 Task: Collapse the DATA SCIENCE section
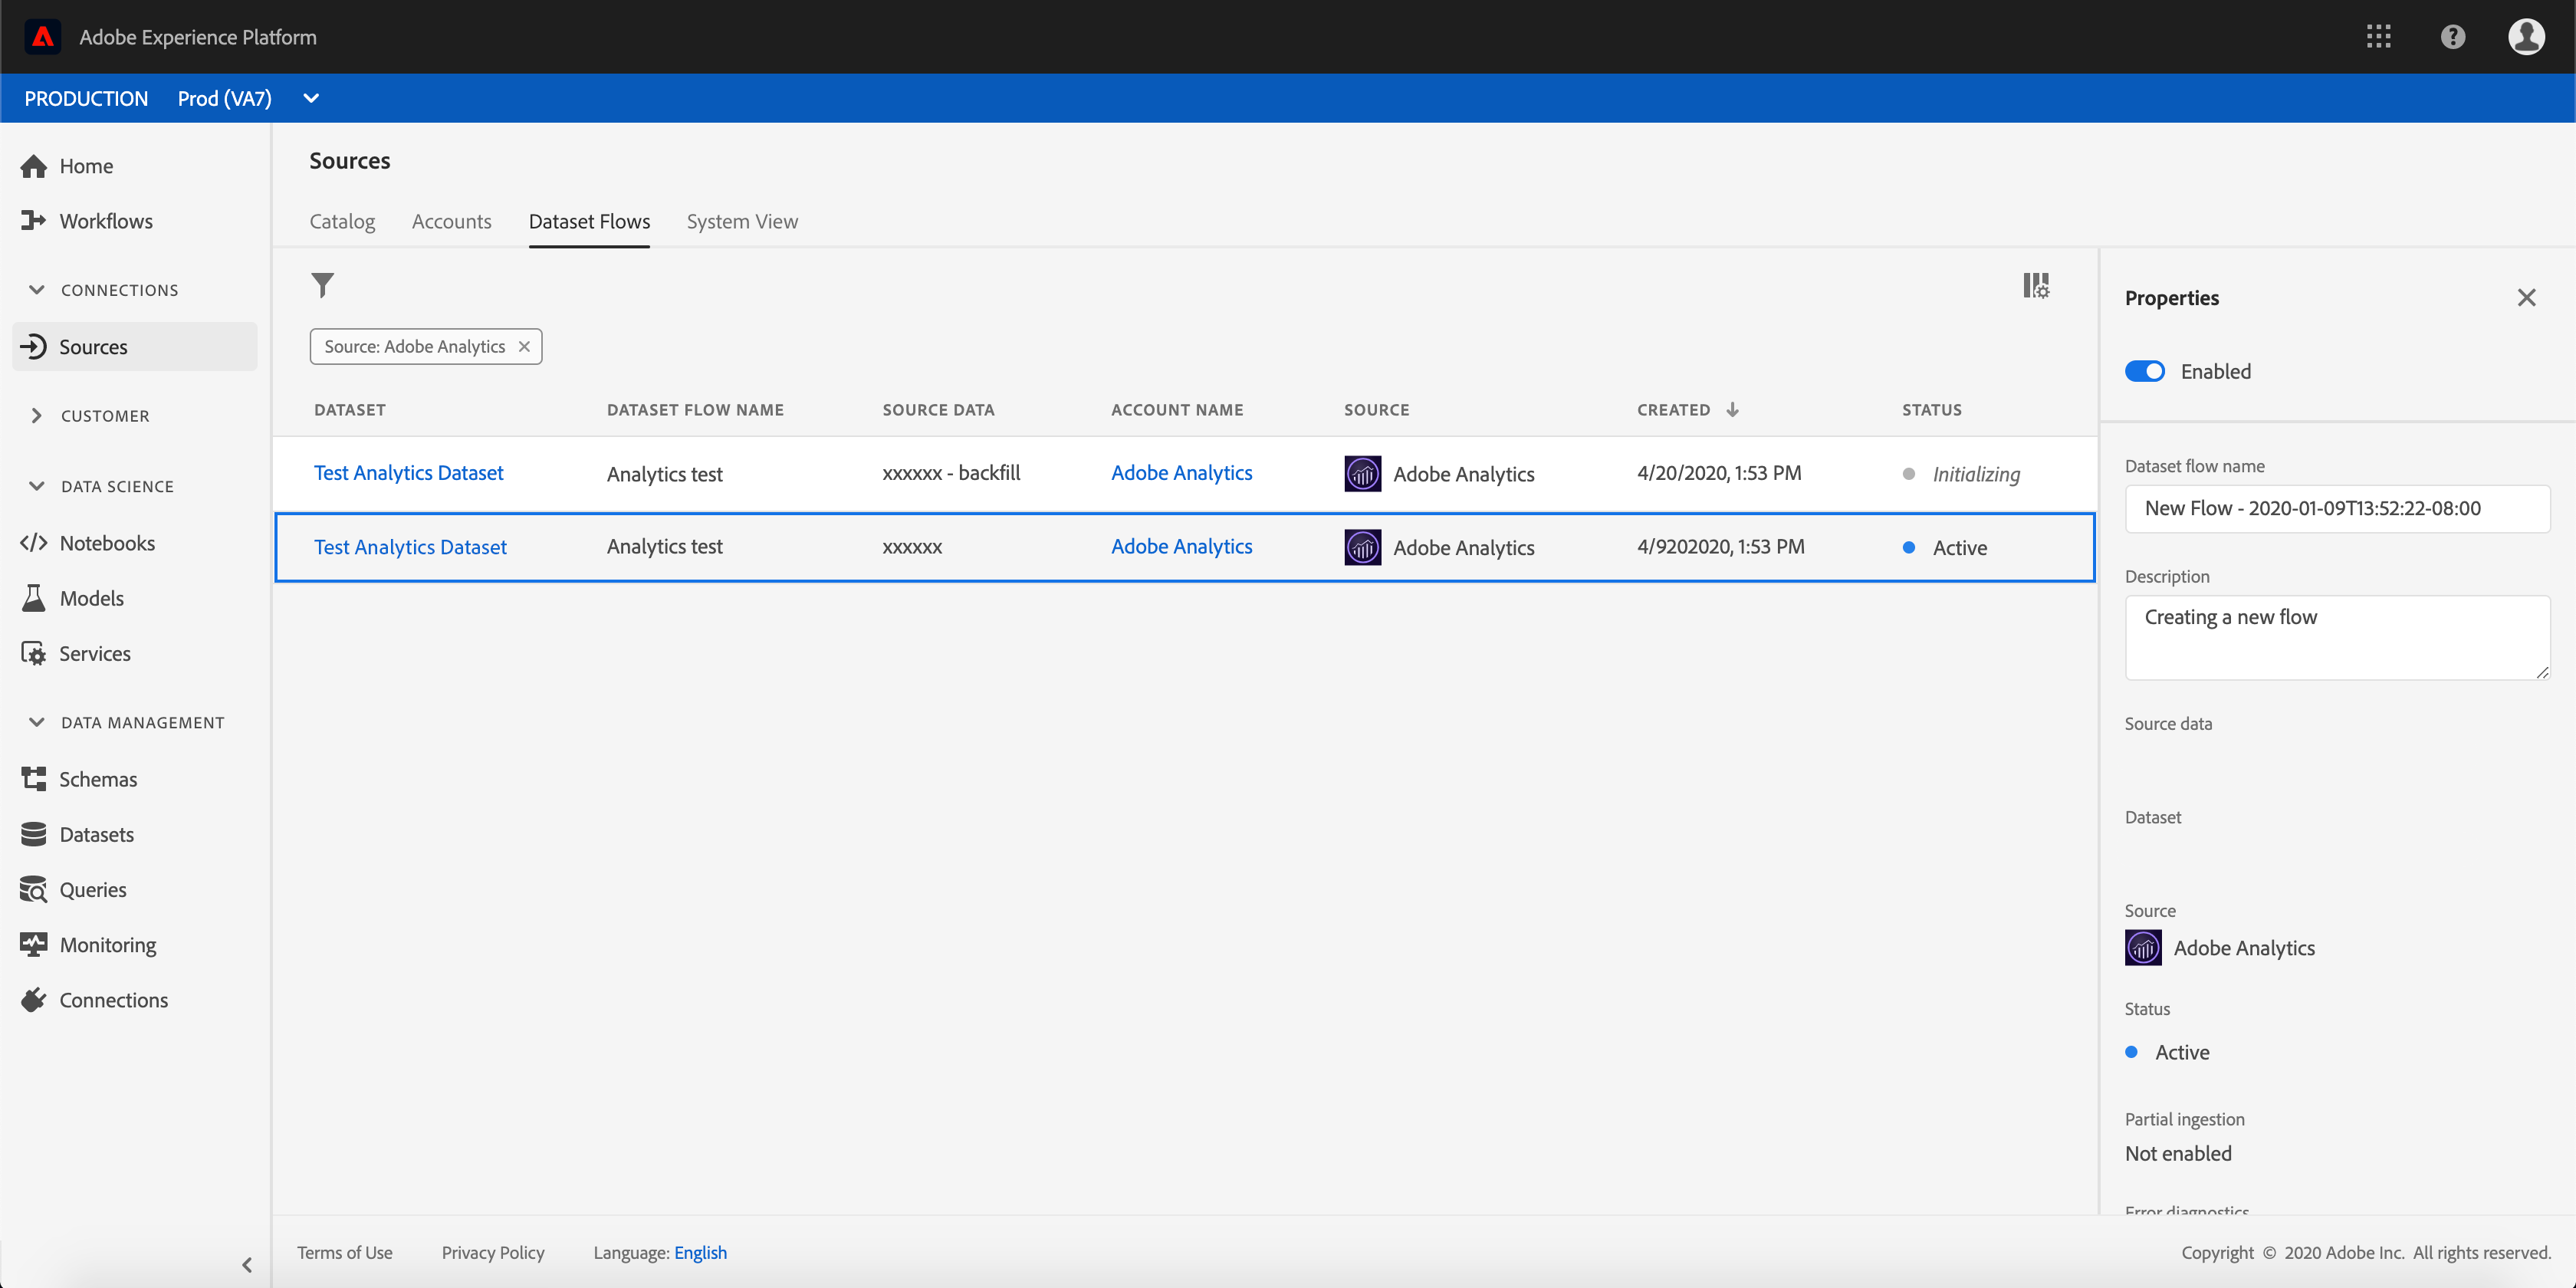tap(37, 486)
